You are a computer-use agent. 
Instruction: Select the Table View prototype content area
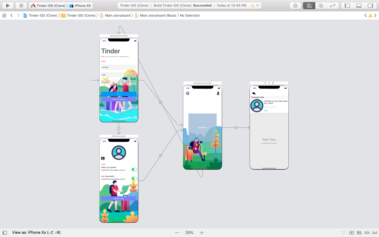click(269, 141)
